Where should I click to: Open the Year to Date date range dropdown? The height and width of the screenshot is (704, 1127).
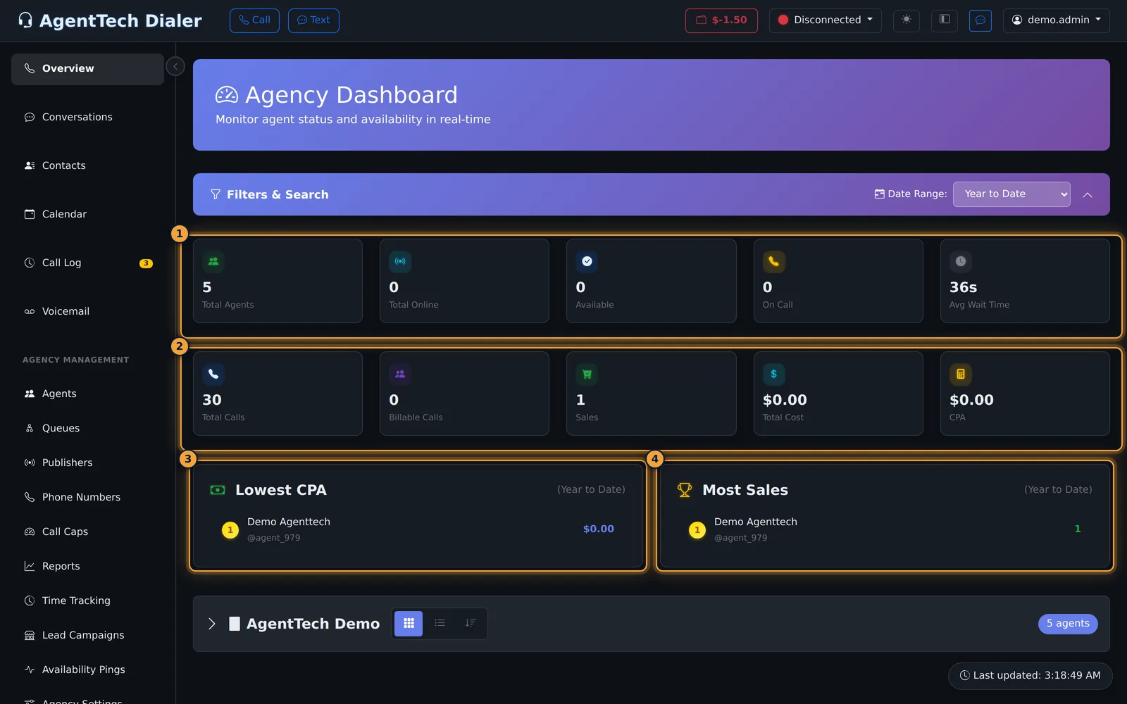(x=1011, y=194)
